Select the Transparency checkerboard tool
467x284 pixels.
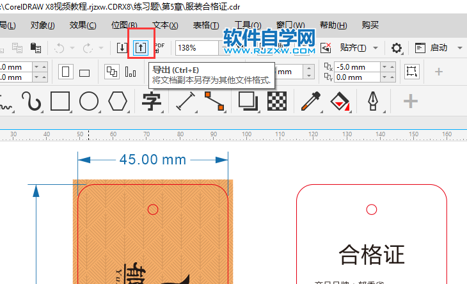click(276, 101)
